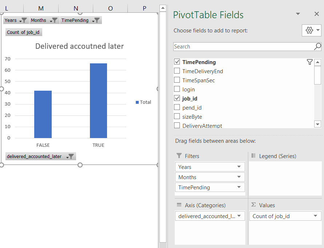324x248 pixels.
Task: Select the TRUE bar in the chart
Action: coord(98,101)
